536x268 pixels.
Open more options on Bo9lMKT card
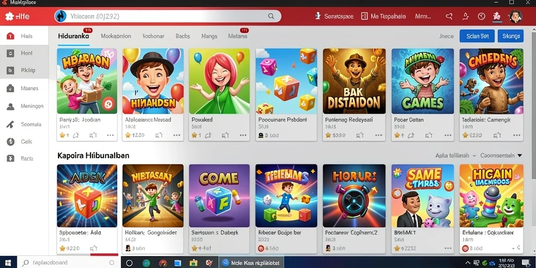(448, 248)
